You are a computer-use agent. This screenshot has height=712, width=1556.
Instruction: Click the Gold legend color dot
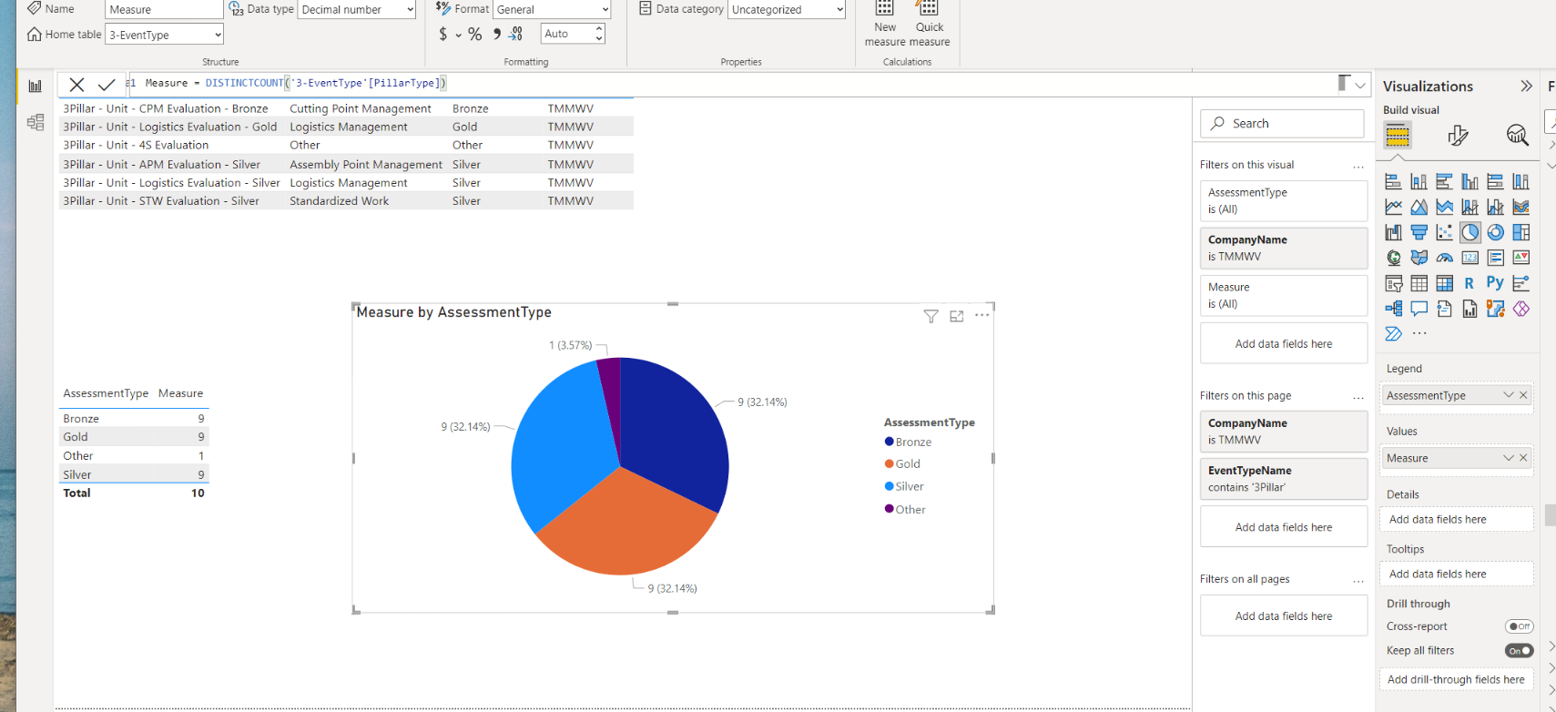point(890,463)
